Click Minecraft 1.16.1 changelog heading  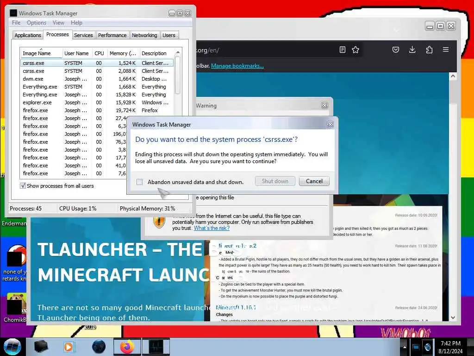pyautogui.click(x=236, y=307)
